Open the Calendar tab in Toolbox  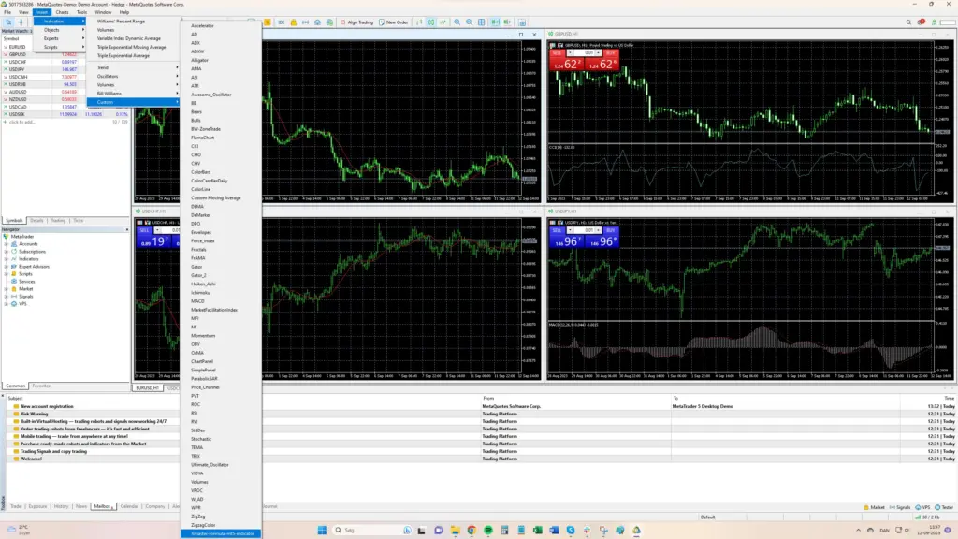pos(129,506)
